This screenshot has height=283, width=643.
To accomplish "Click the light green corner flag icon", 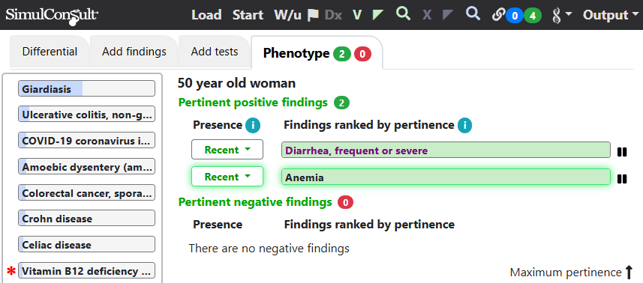I will (377, 15).
